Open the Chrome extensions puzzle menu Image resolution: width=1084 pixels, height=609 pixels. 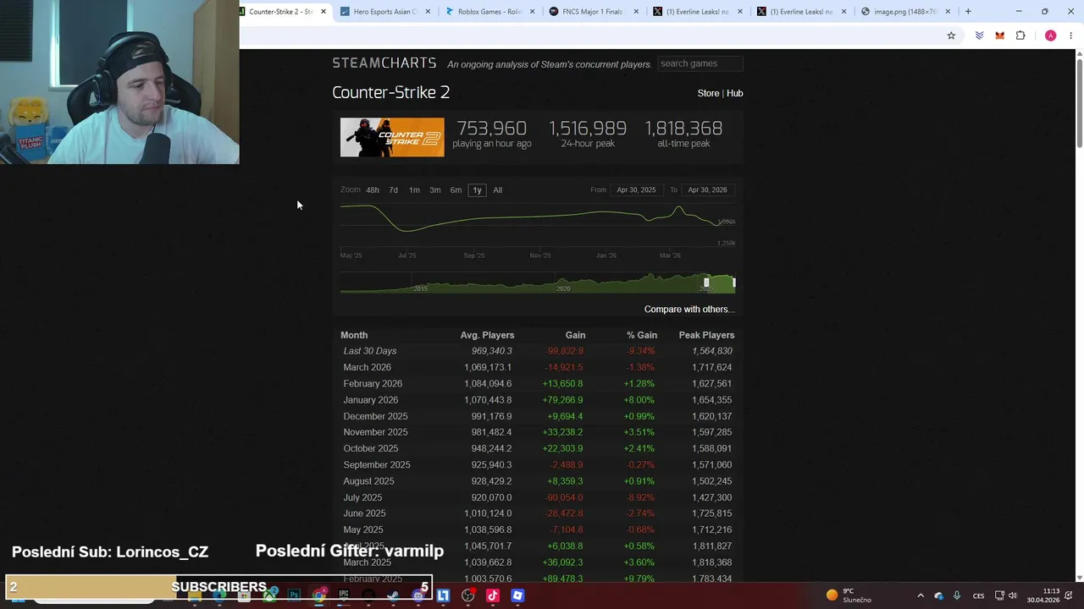(1020, 36)
